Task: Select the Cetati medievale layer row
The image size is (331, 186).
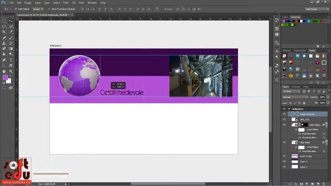Action: tap(308, 114)
